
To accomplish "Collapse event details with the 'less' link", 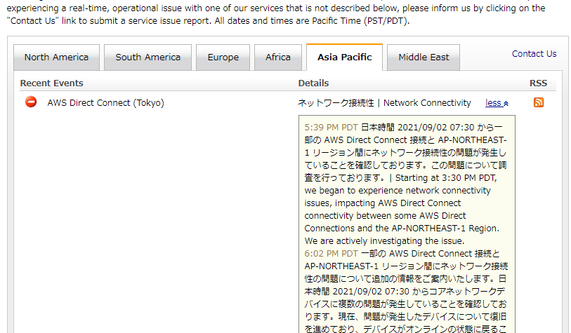I will [x=497, y=103].
